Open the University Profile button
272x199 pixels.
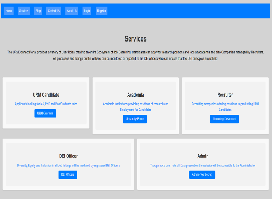(135, 119)
